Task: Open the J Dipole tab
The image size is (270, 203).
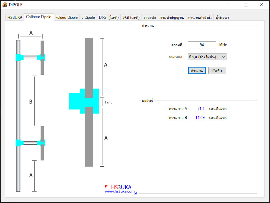Action: point(88,17)
